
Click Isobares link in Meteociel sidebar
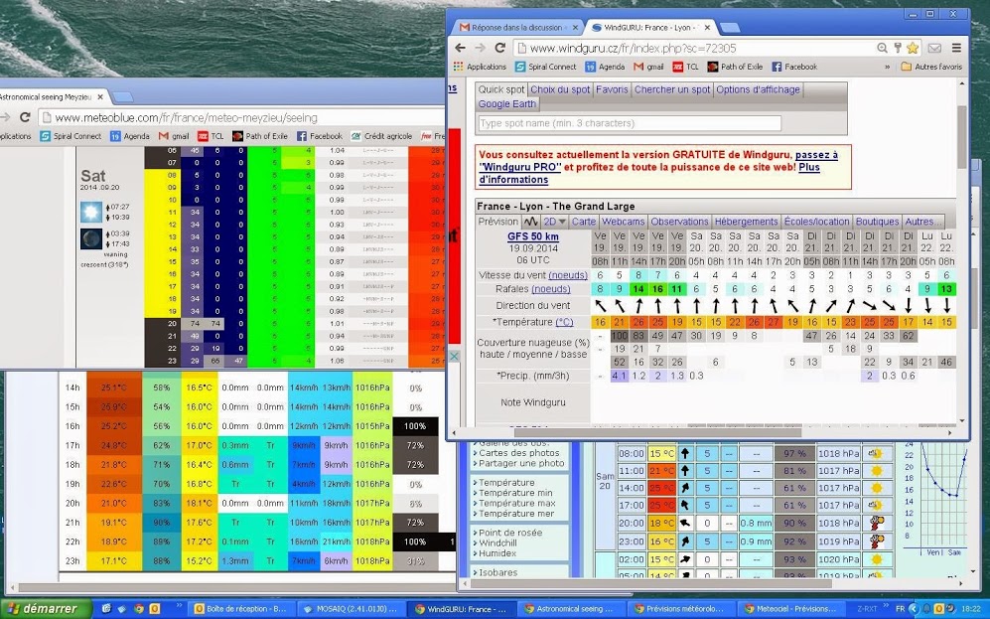point(497,572)
